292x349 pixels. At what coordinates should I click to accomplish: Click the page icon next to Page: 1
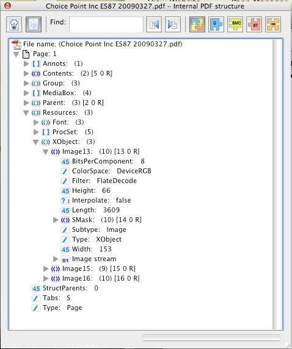26,54
